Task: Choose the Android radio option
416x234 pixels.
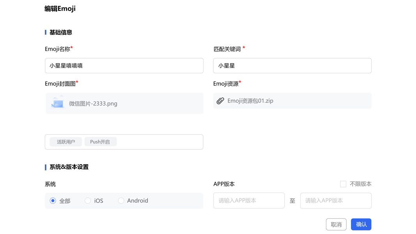Action: click(x=121, y=201)
